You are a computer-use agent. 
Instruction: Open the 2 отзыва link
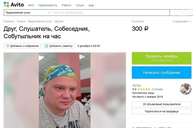click(157, 89)
